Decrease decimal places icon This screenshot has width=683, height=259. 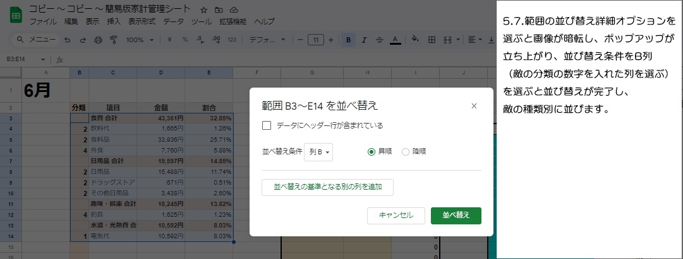click(200, 40)
